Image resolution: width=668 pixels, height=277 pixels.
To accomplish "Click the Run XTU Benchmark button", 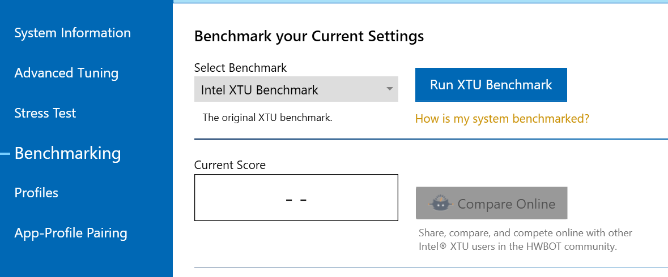I will point(491,85).
